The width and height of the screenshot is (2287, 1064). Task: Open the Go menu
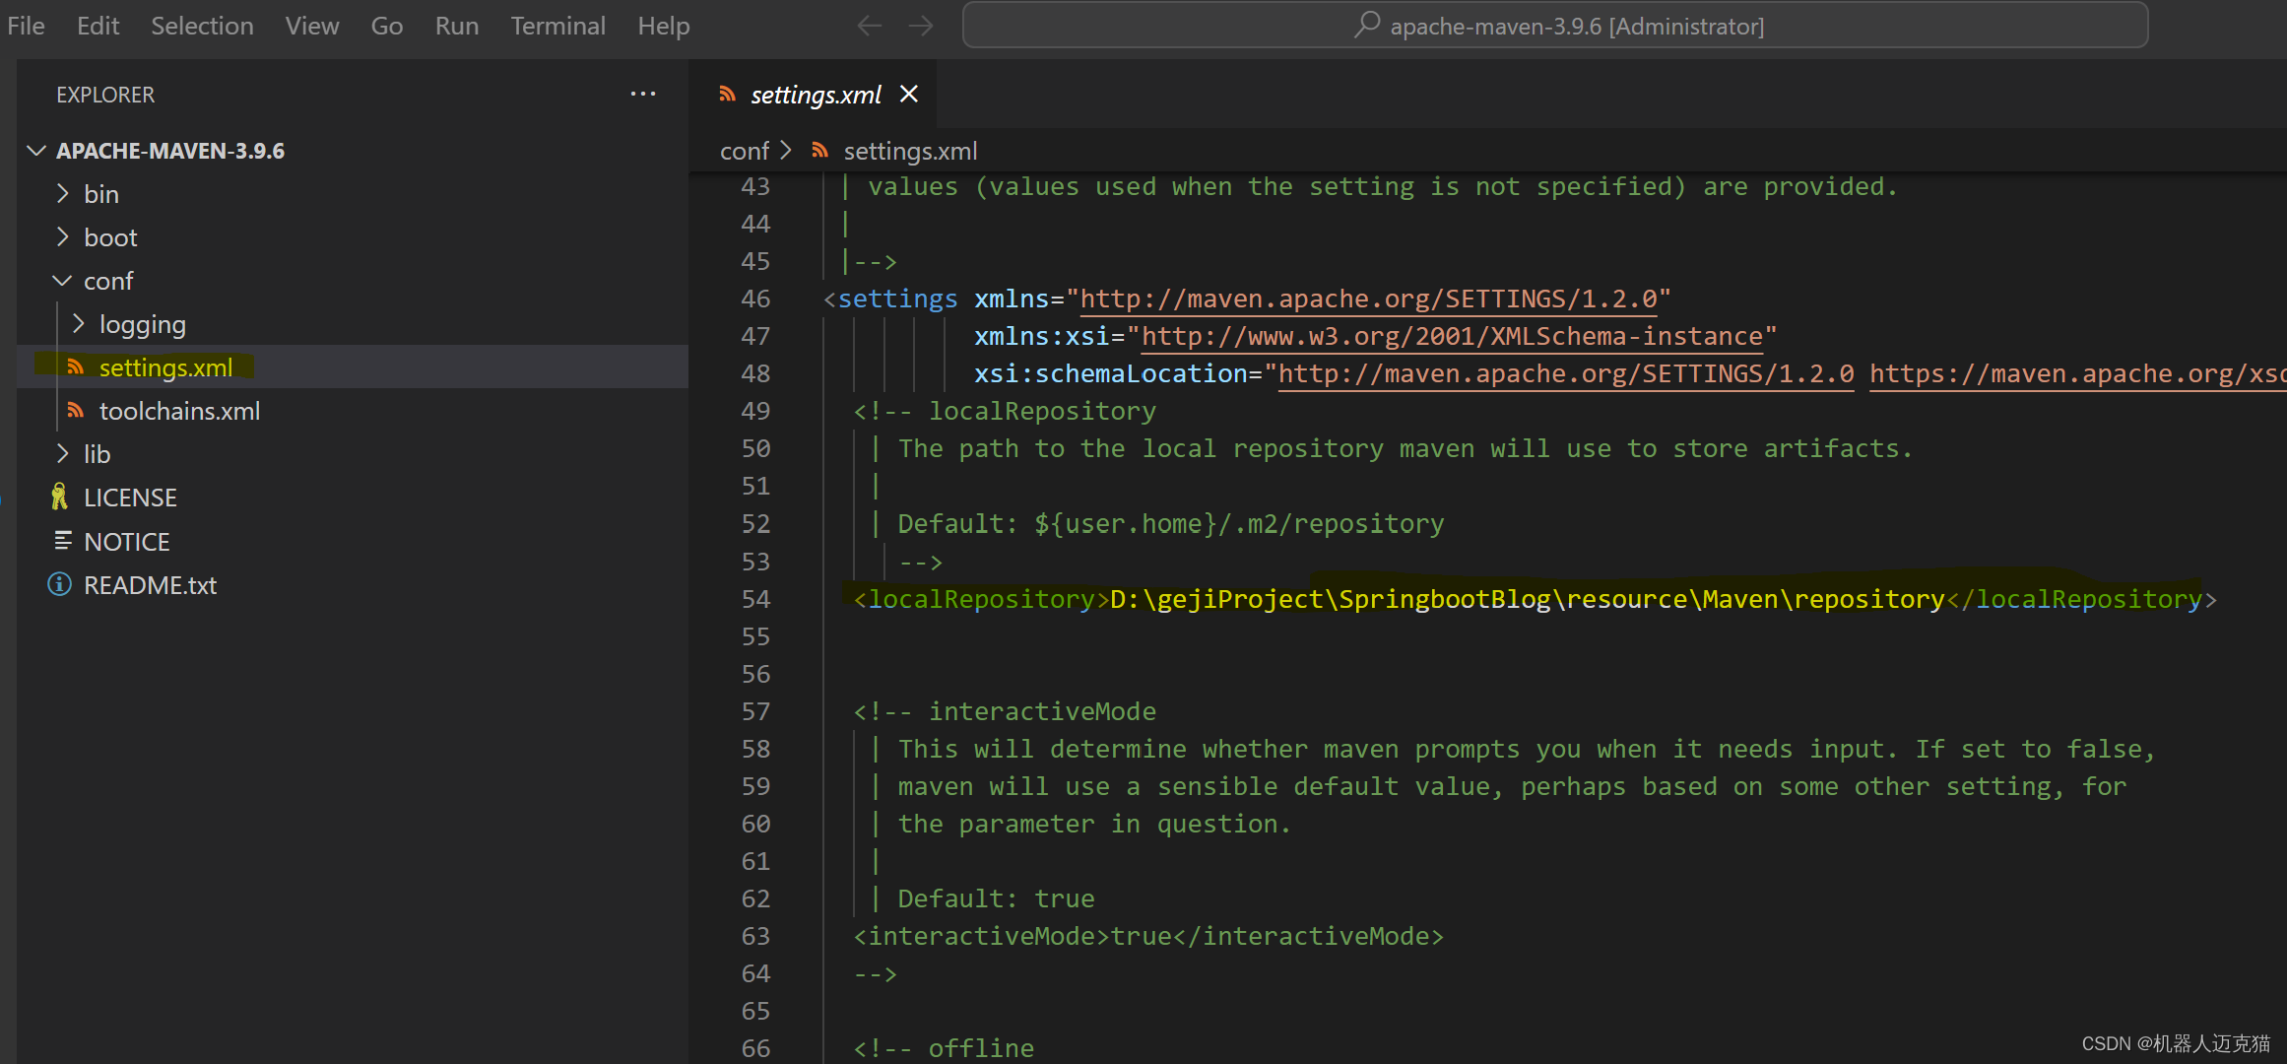[x=387, y=26]
